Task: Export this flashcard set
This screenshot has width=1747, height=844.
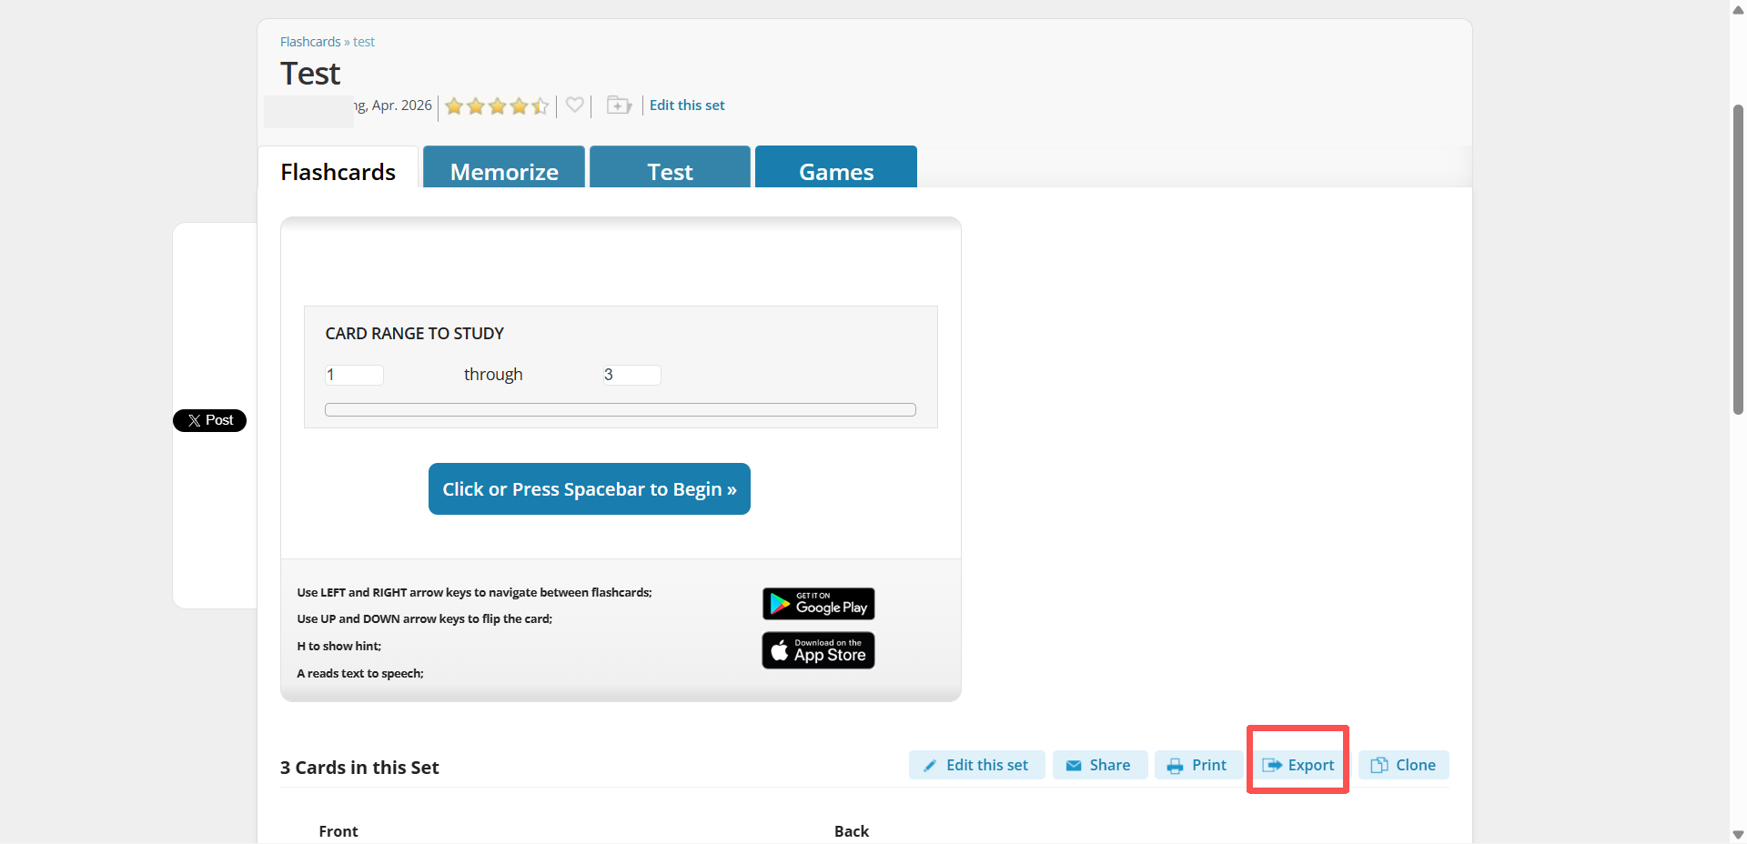Action: 1298,765
